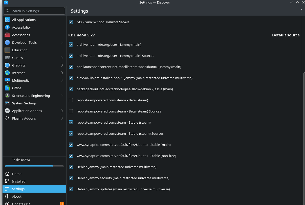Uncheck archive.neon.kde.org Jammy (main) Sources

pos(71,56)
